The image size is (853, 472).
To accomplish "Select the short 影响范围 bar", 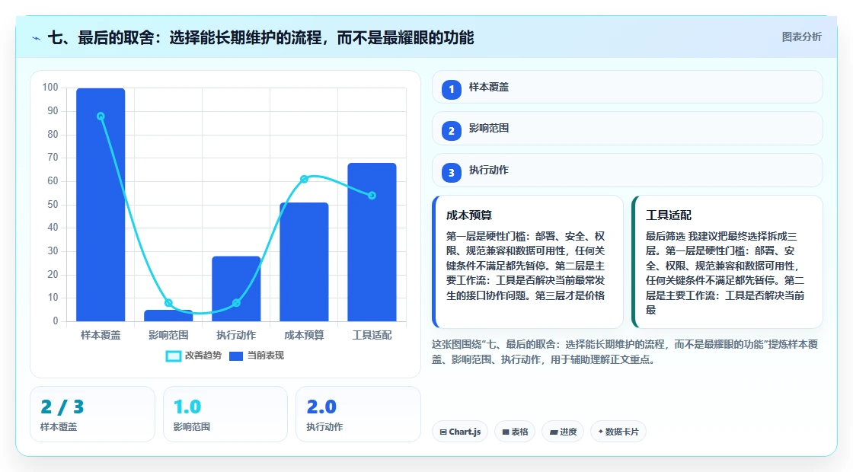I will coord(168,315).
